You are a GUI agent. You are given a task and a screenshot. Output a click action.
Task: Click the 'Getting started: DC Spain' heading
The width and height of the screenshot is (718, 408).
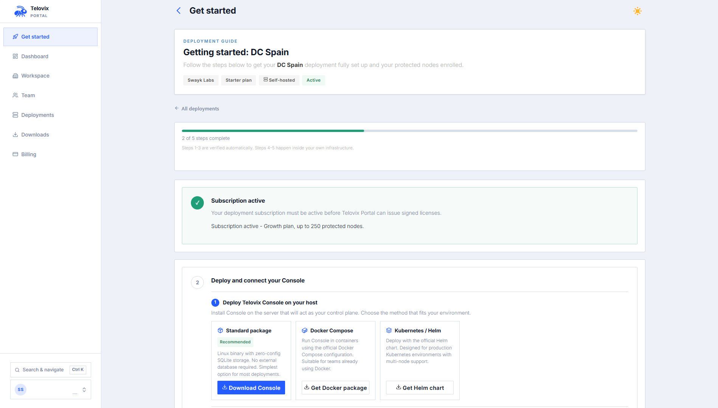tap(236, 52)
